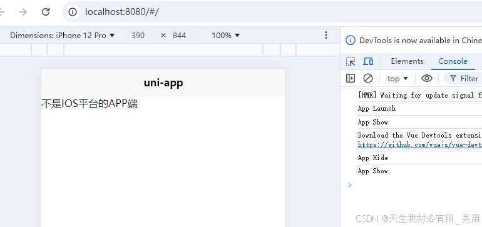The width and height of the screenshot is (482, 227).
Task: Go forward with the browser arrow
Action: pyautogui.click(x=23, y=12)
